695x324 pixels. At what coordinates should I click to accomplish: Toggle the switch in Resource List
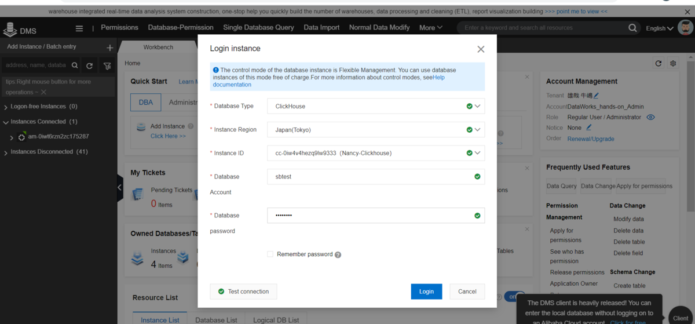(x=514, y=296)
